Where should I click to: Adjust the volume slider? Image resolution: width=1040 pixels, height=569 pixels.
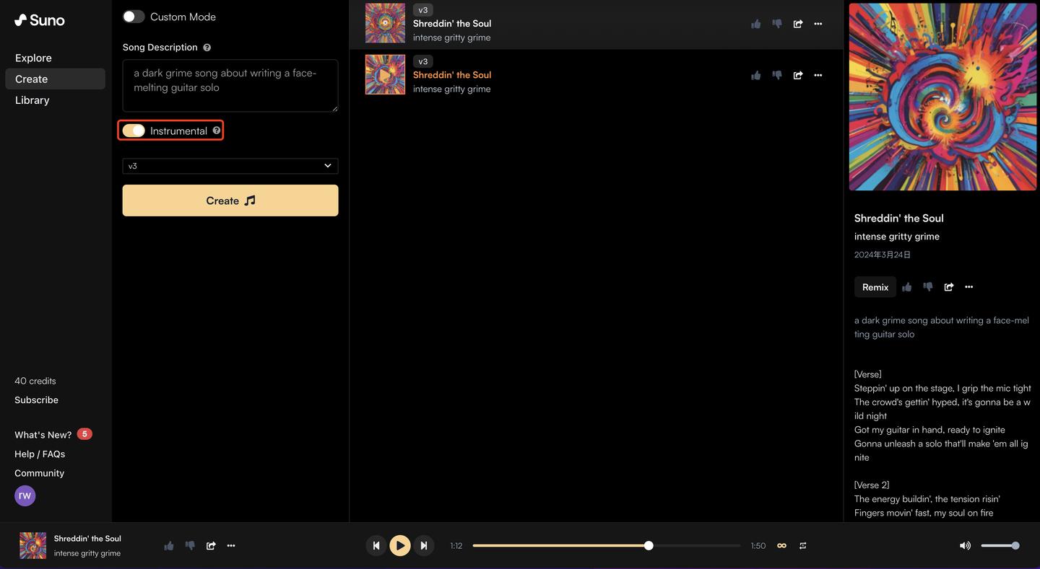pyautogui.click(x=1000, y=546)
